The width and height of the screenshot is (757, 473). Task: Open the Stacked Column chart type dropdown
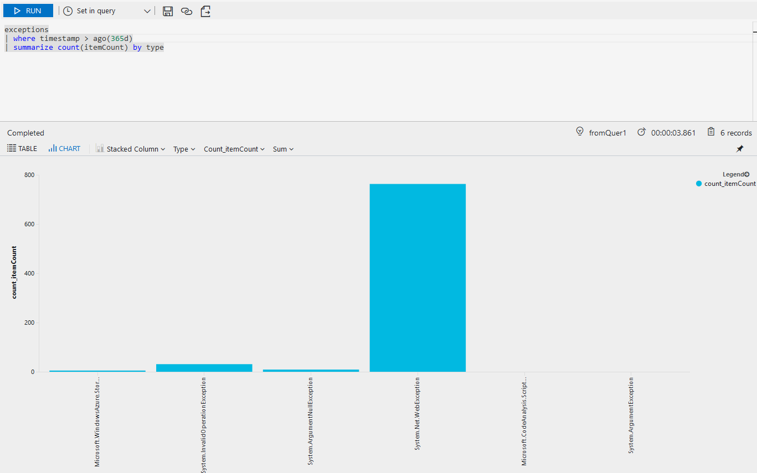click(x=131, y=149)
